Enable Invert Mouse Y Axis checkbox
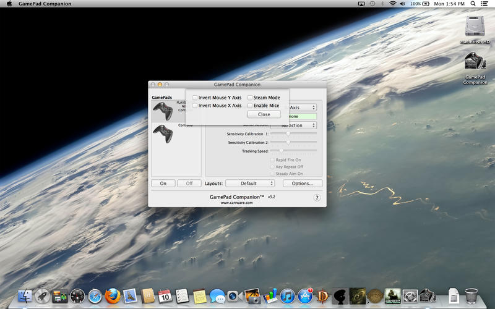495x309 pixels. [x=195, y=98]
